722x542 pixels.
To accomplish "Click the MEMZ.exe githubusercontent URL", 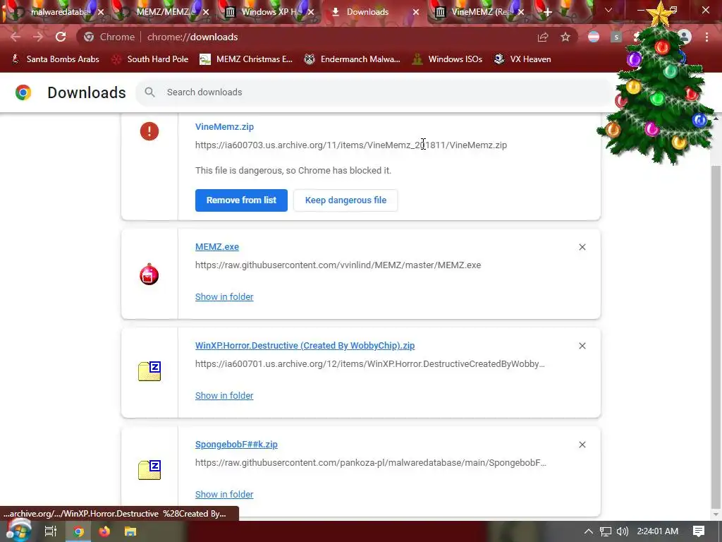I will click(x=338, y=265).
